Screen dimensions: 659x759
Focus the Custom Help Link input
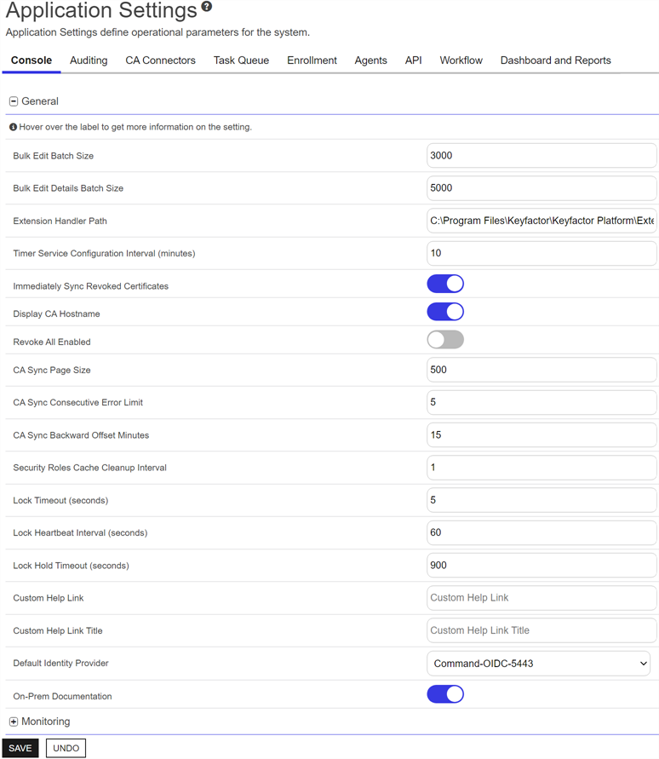point(542,598)
